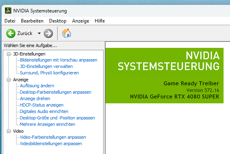The height and width of the screenshot is (154, 230).
Task: Click the grey forward arrow icon
Action: pos(48,33)
